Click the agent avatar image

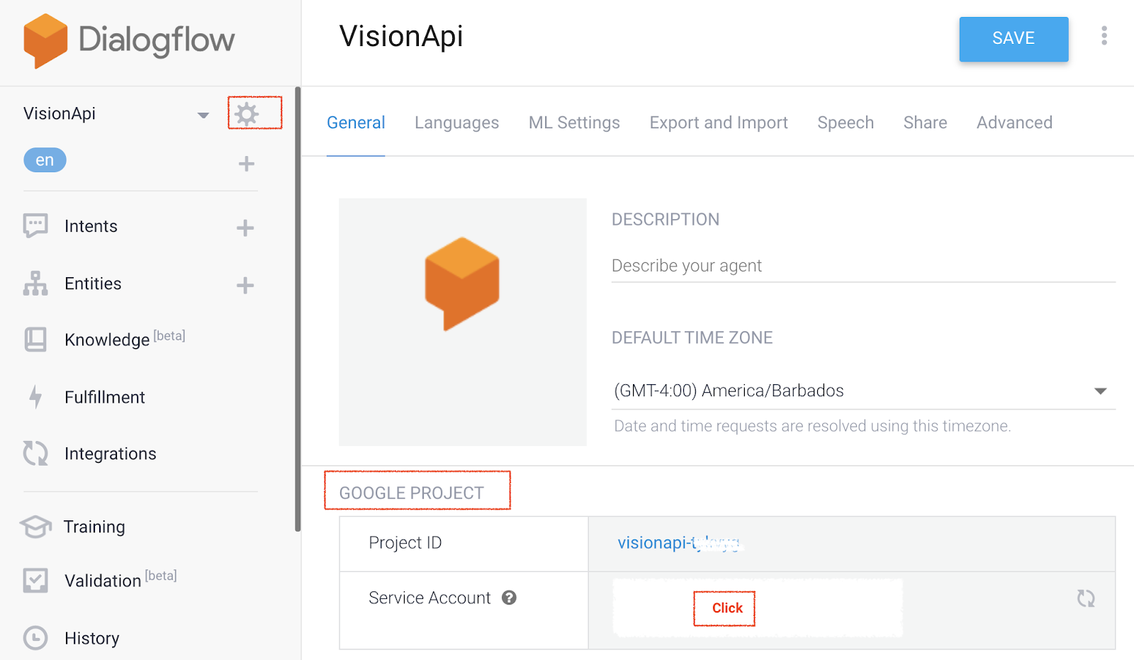[462, 322]
